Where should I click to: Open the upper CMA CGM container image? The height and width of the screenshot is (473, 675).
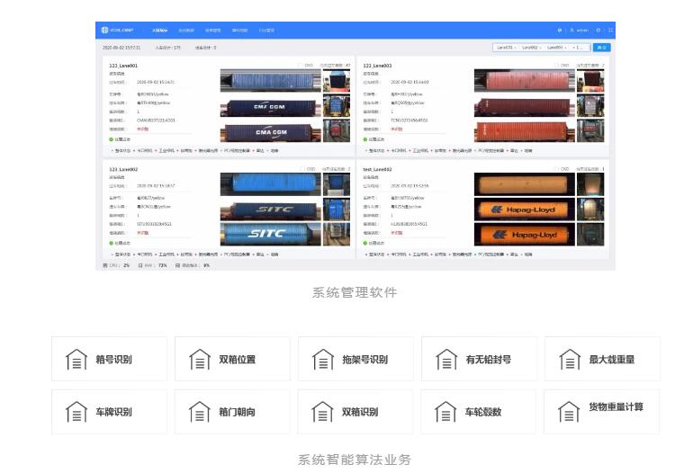coord(270,106)
